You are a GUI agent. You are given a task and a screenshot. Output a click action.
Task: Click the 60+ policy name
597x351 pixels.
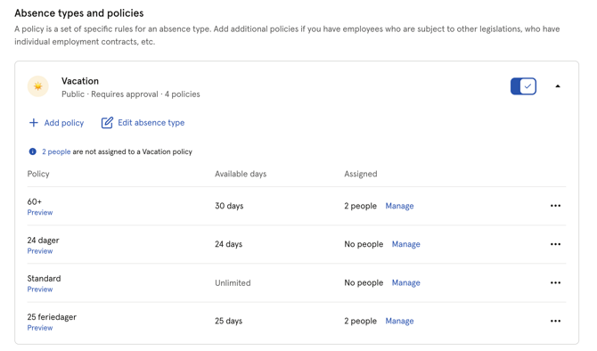(x=34, y=201)
